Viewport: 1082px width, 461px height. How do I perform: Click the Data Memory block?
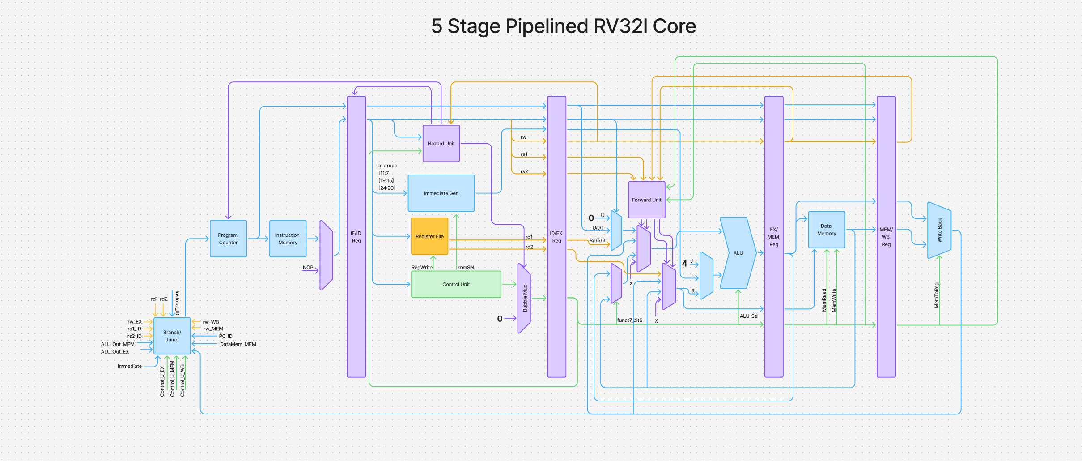pos(827,230)
